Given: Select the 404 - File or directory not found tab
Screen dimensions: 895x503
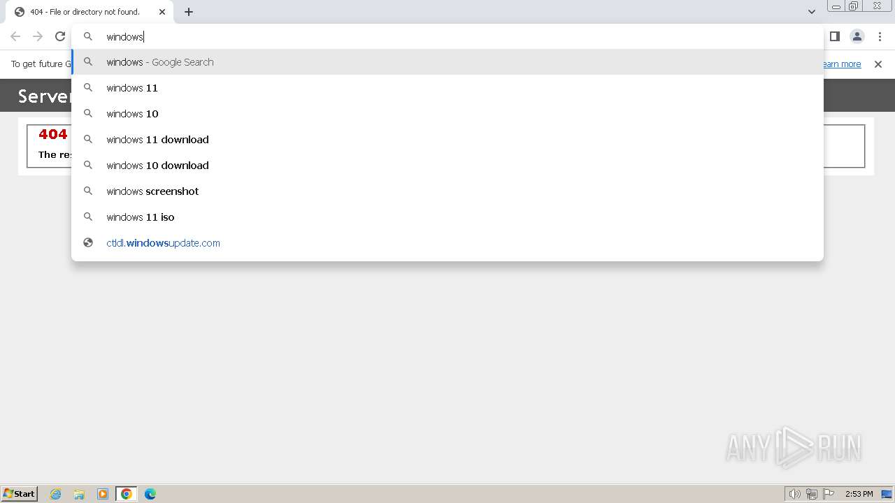Looking at the screenshot, I should 89,12.
